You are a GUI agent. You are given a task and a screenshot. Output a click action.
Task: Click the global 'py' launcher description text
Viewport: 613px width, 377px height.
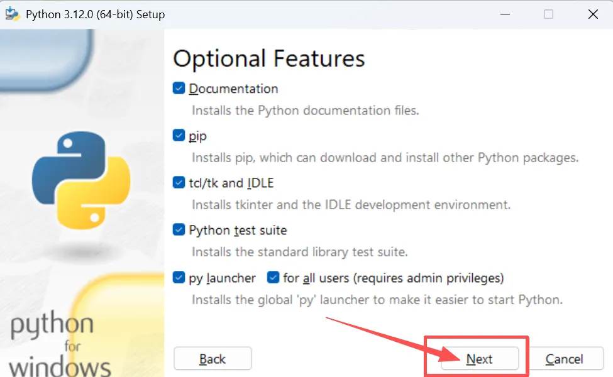pyautogui.click(x=377, y=299)
